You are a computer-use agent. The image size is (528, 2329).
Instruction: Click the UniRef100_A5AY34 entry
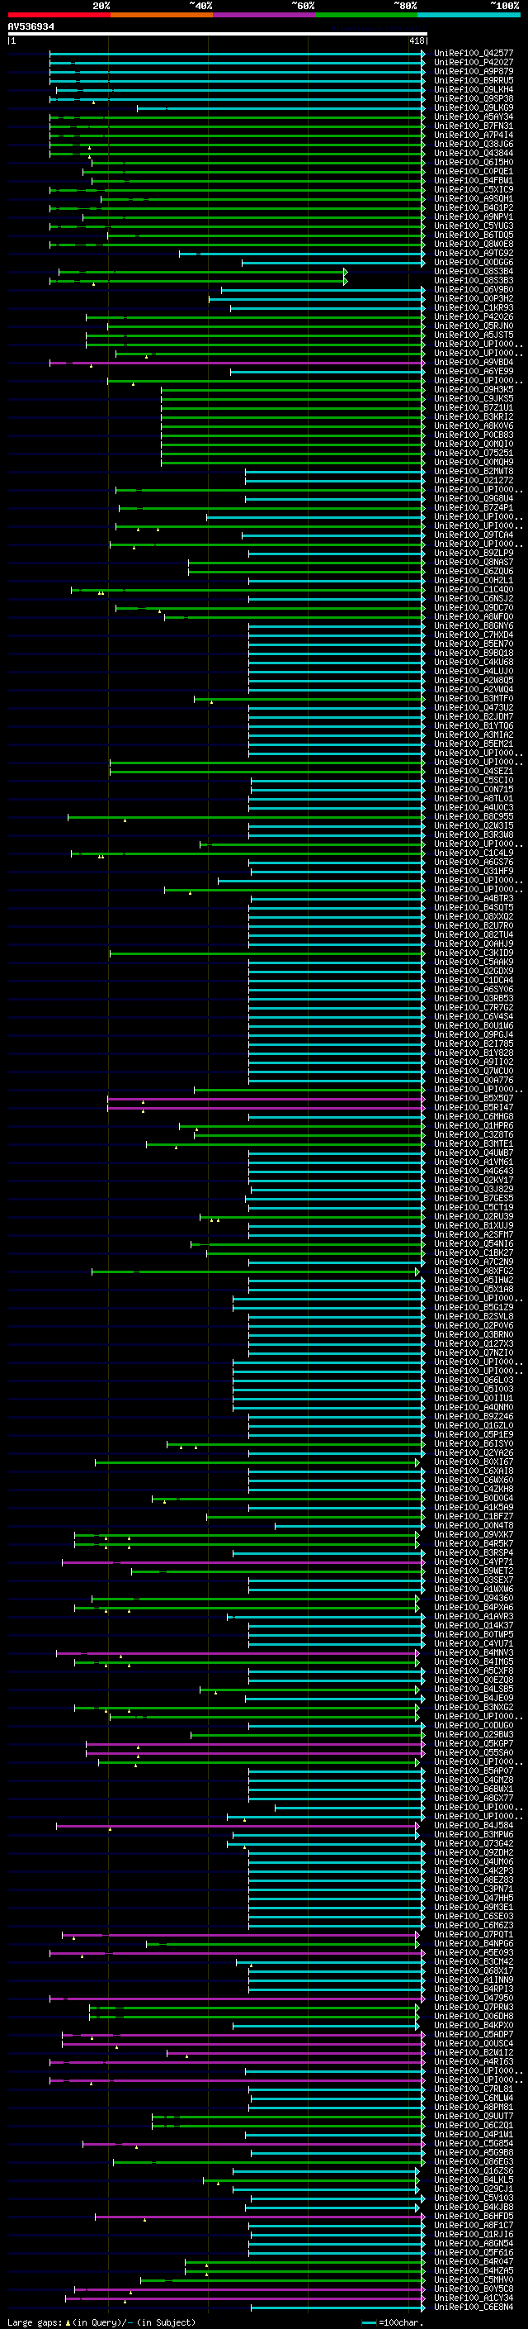(x=474, y=116)
